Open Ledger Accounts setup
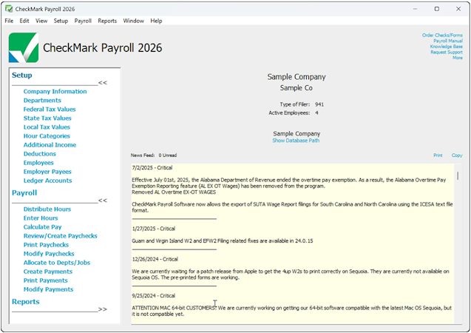Viewport: 471px width, 333px height. [x=48, y=181]
